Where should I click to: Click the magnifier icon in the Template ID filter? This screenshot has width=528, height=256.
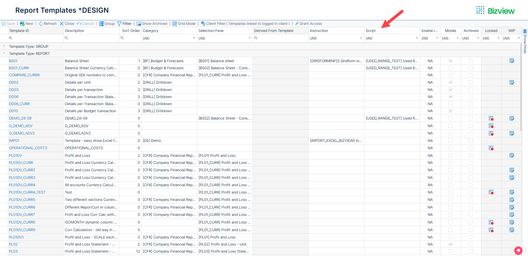point(10,38)
